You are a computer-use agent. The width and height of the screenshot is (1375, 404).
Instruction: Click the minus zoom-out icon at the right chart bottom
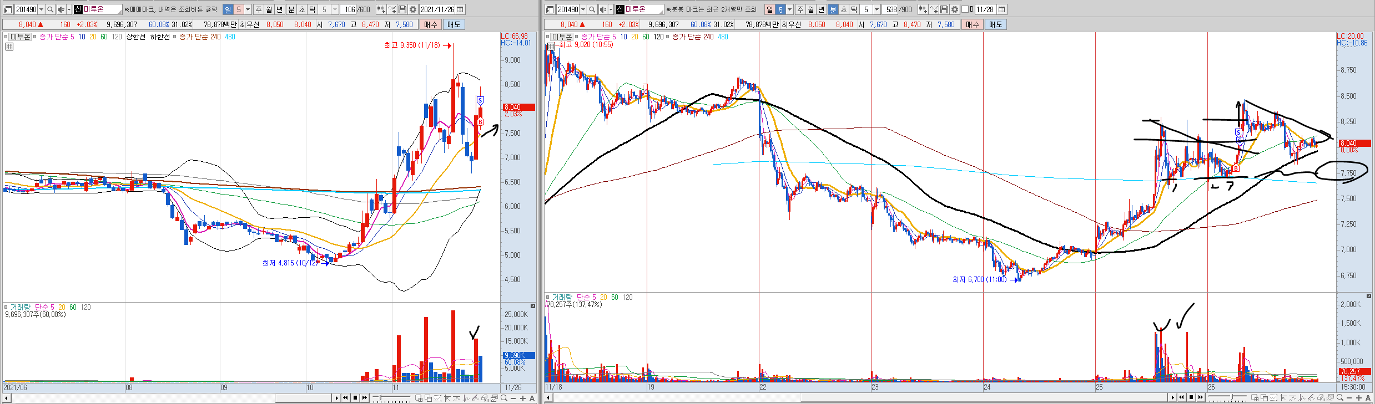pyautogui.click(x=1349, y=398)
